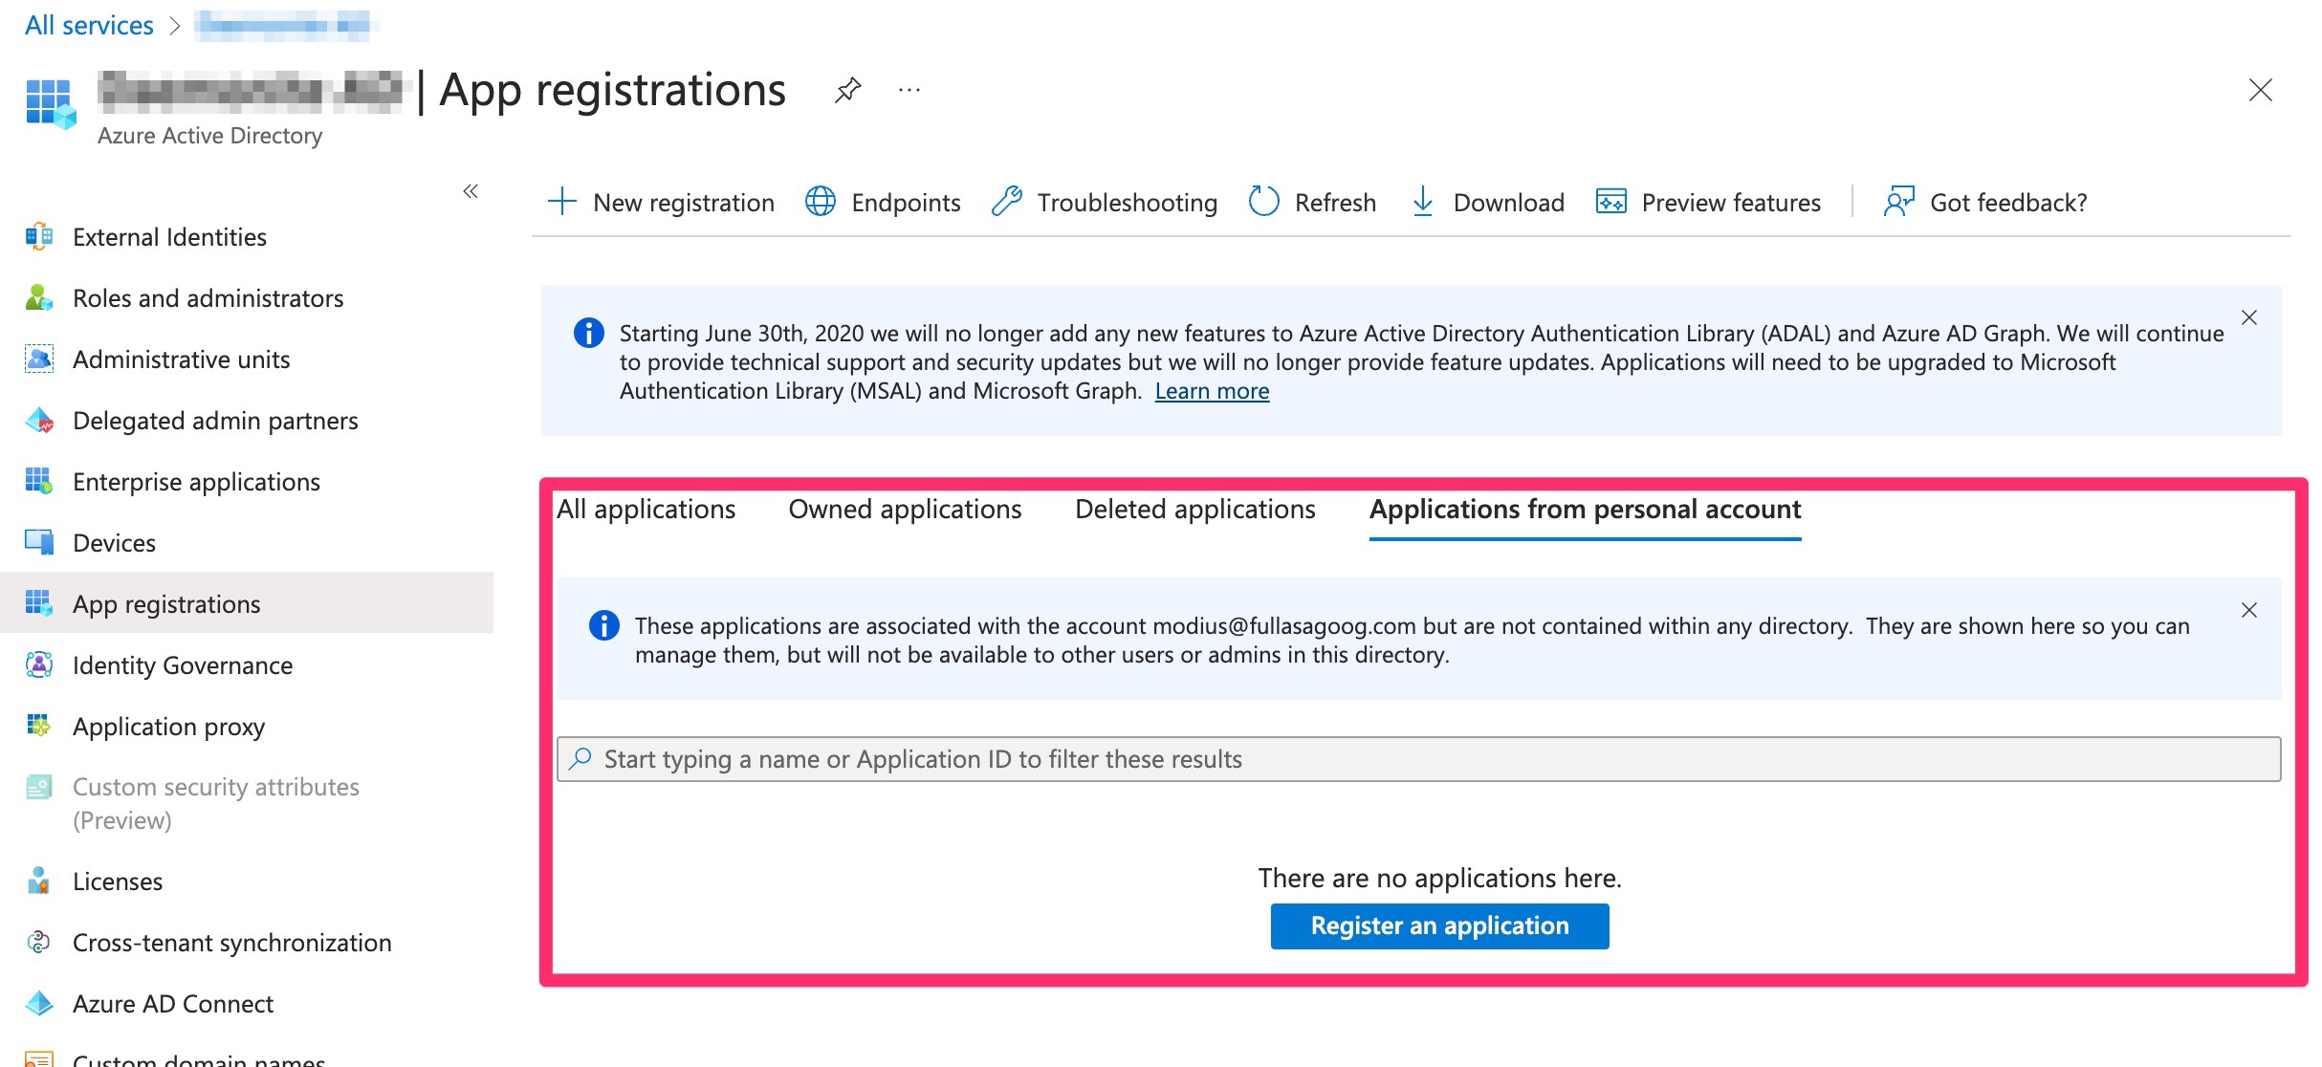Click Troubleshooting toolbar label
Viewport: 2322px width, 1067px height.
click(x=1128, y=203)
